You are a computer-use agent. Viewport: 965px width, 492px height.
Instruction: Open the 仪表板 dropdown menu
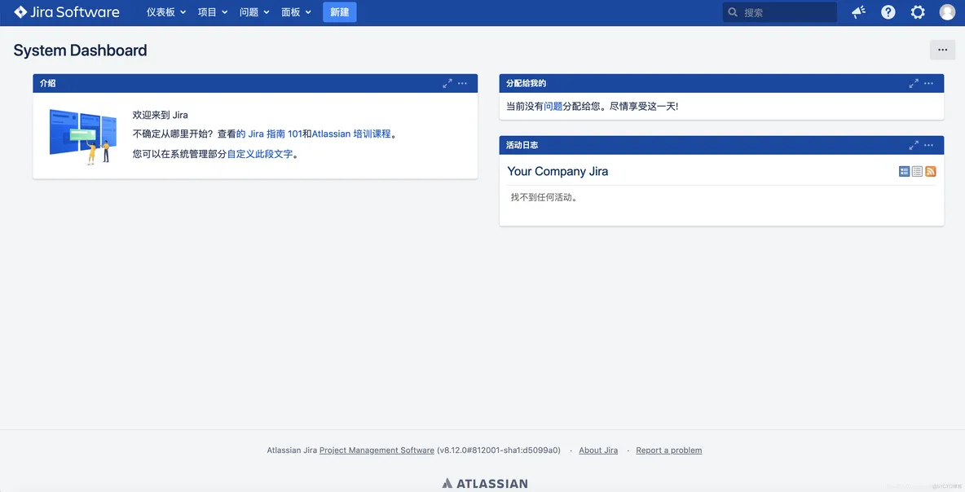166,12
